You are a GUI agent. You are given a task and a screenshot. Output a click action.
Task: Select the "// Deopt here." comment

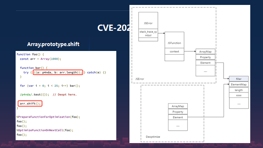click(x=65, y=95)
